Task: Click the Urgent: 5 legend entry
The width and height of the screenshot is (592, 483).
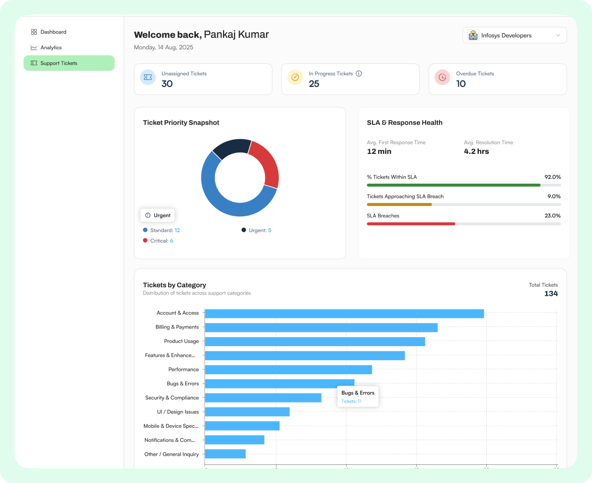Action: click(x=256, y=230)
